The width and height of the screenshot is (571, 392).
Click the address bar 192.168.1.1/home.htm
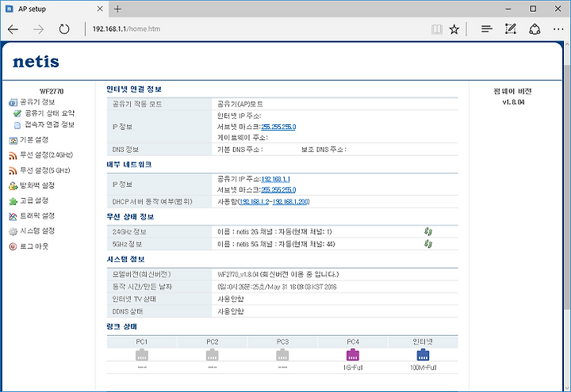tap(126, 29)
